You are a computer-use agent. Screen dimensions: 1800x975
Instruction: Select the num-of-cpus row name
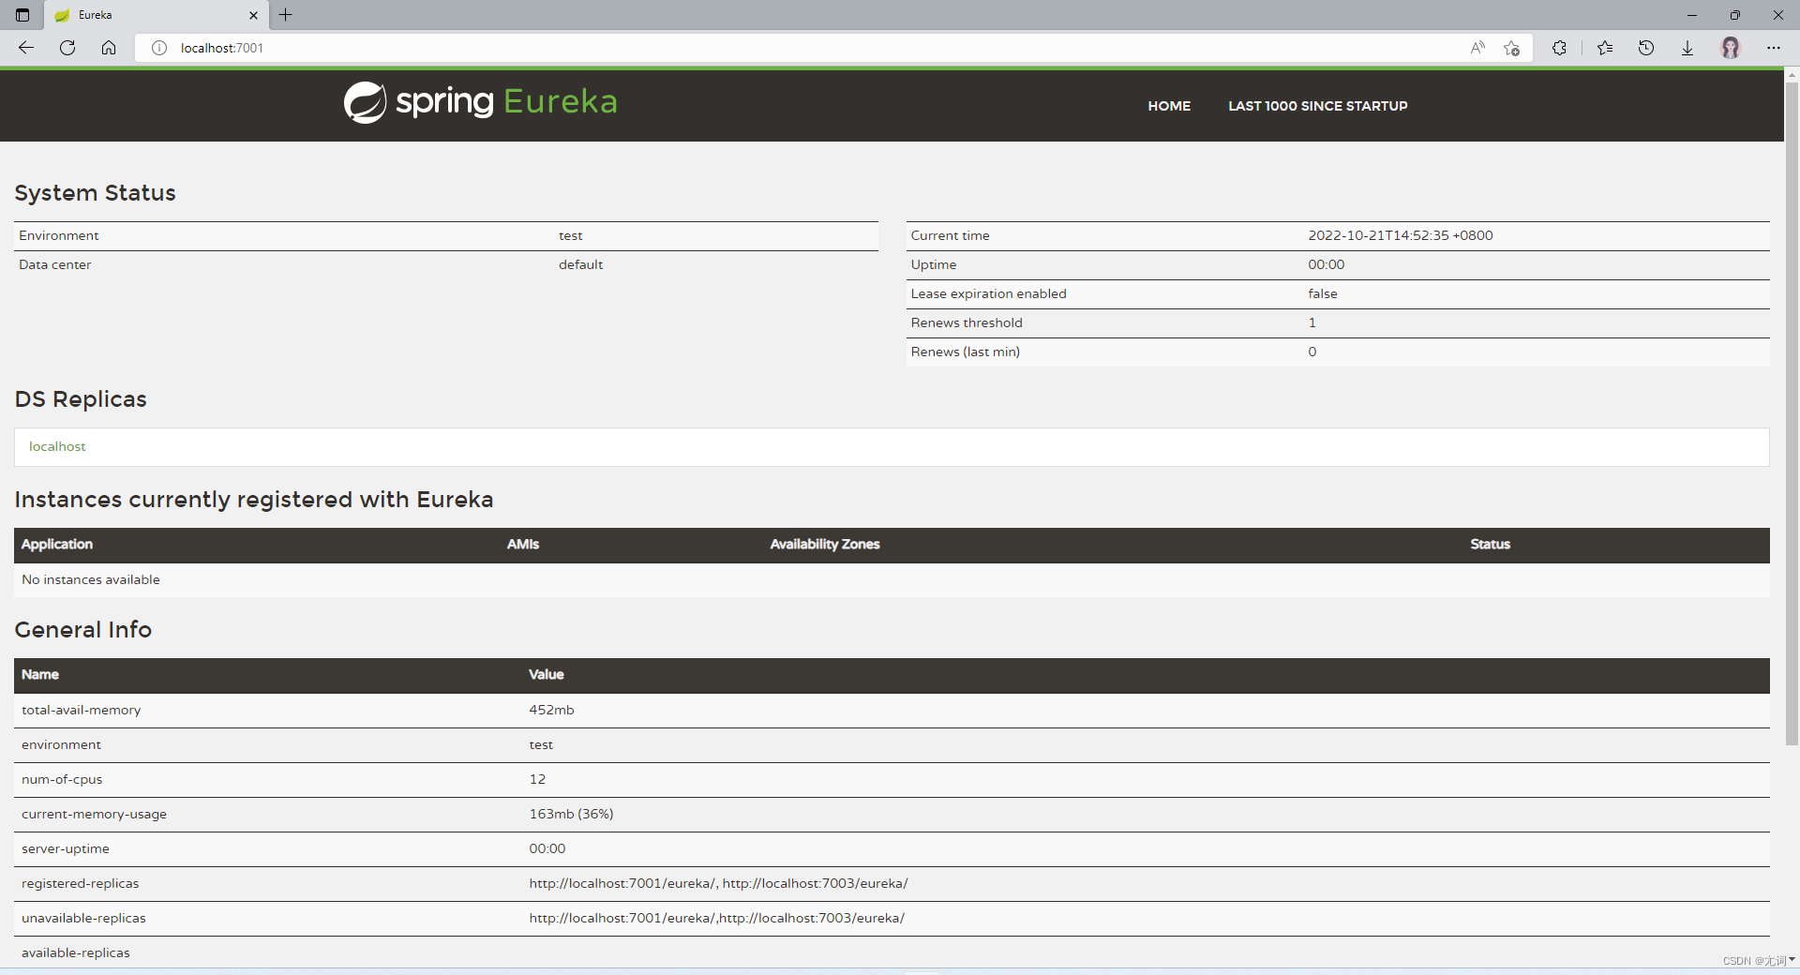pos(62,779)
